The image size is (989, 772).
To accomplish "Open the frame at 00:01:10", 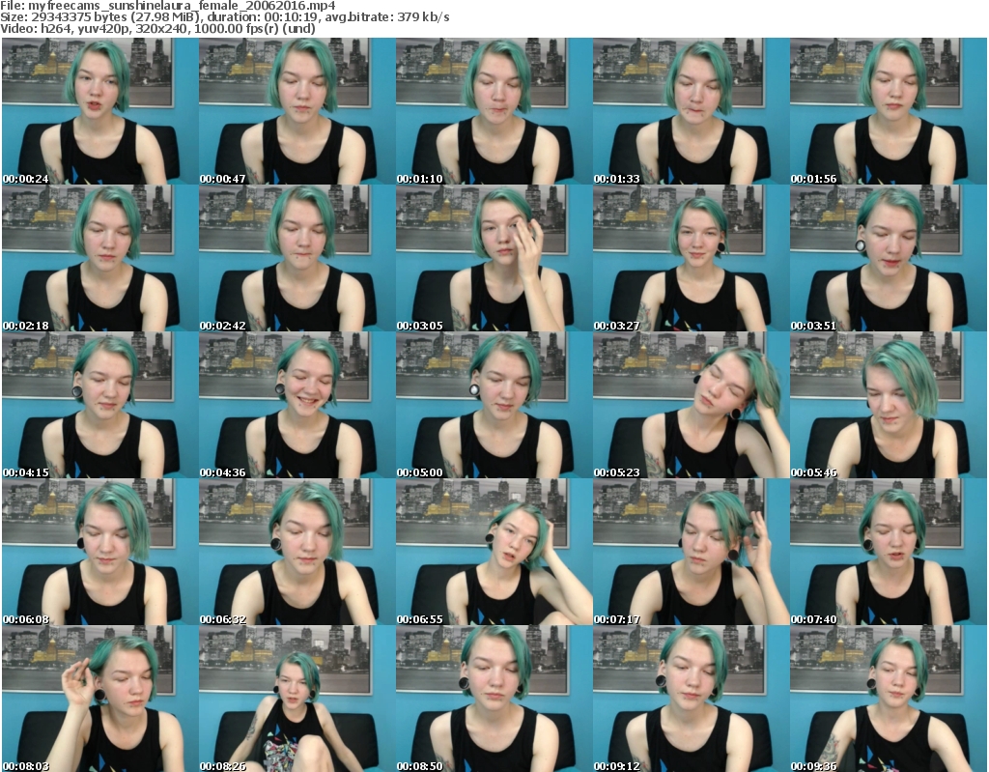I will tap(494, 111).
